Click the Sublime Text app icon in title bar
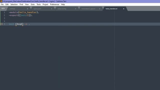Screen dimensions: 160x90 [x=1, y=1]
